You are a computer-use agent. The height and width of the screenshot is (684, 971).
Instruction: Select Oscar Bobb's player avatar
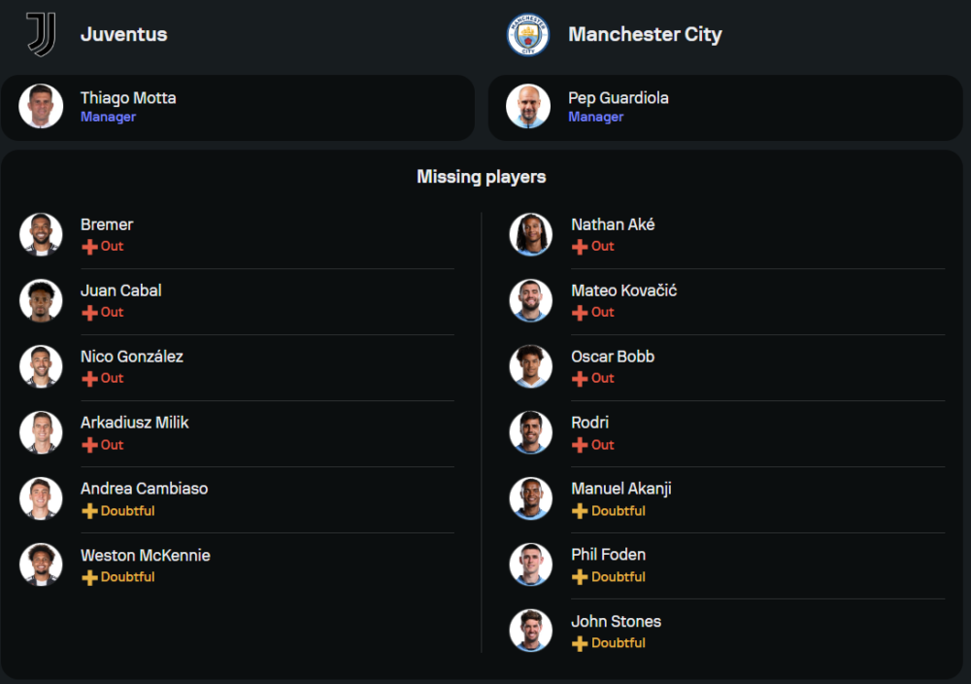coord(531,366)
